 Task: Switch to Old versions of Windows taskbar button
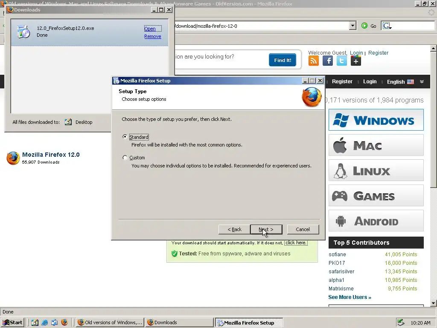point(110,322)
